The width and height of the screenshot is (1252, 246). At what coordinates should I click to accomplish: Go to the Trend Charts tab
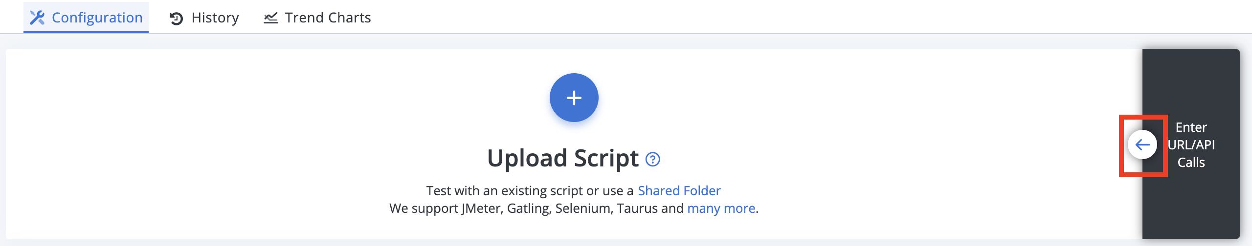point(317,18)
